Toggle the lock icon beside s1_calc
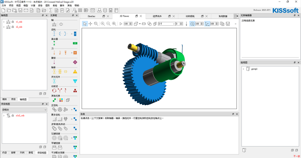Viewport: 301px width, 158px height. tap(13, 22)
